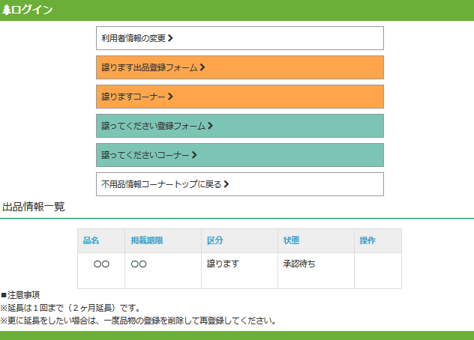Return via 不用品情報コーナートップに戻る link
The height and width of the screenshot is (340, 474).
pyautogui.click(x=161, y=184)
